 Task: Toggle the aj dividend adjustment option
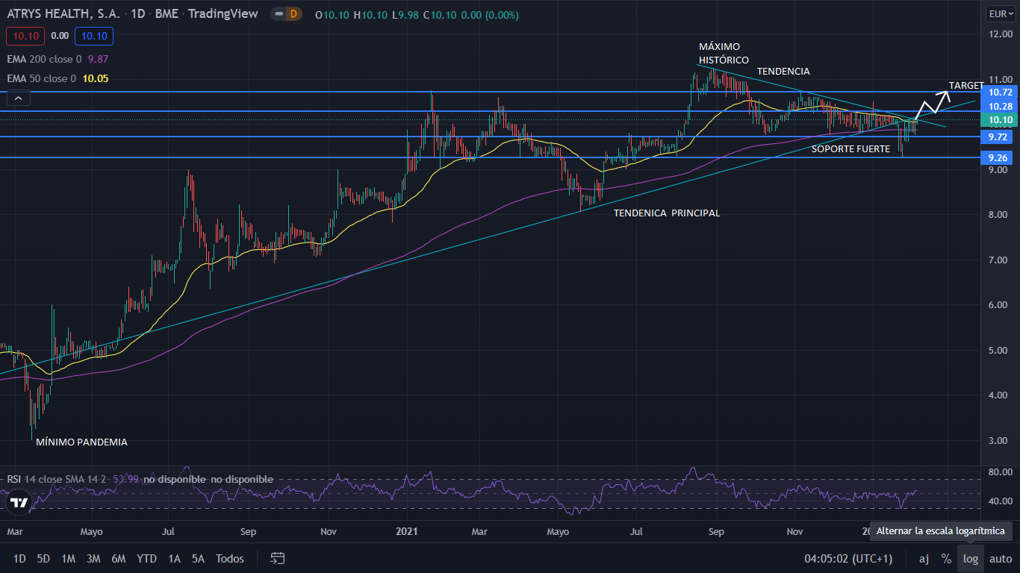(924, 558)
